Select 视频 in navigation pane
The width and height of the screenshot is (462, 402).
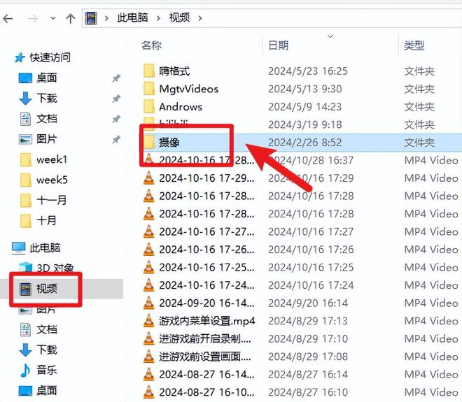(47, 289)
